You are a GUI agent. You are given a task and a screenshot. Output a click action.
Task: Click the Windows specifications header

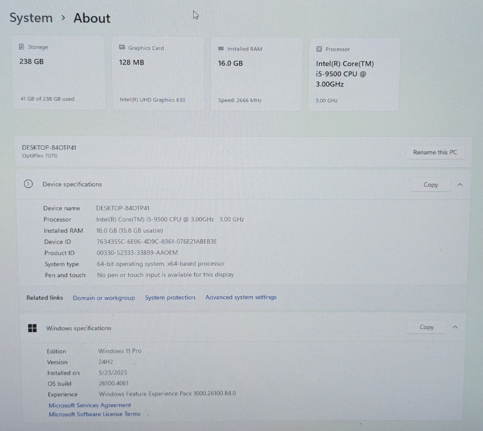point(242,327)
